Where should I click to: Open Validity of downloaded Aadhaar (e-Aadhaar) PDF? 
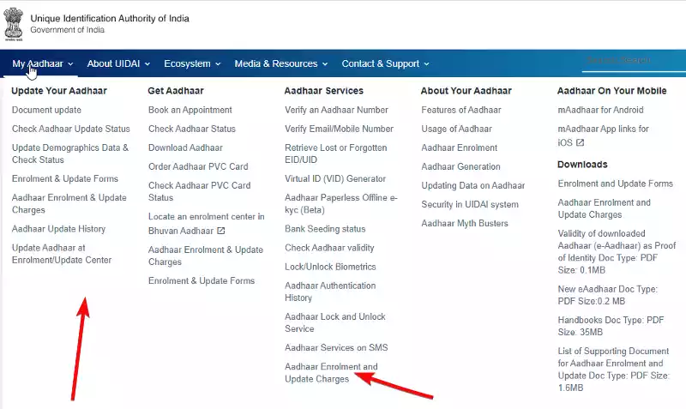(617, 251)
